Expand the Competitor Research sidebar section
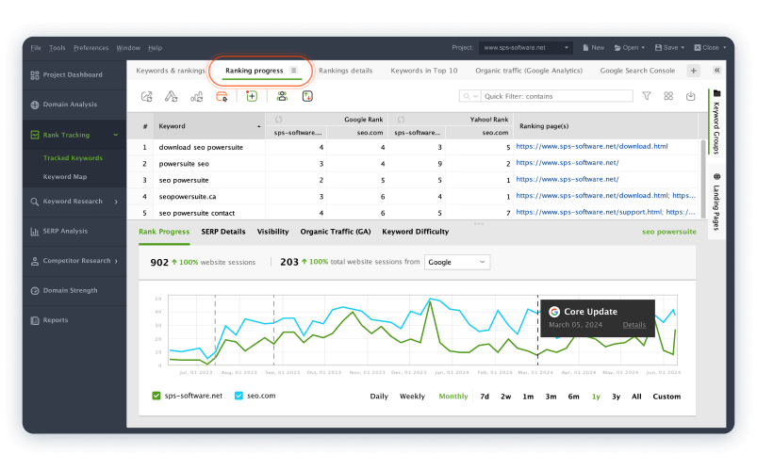 (116, 261)
